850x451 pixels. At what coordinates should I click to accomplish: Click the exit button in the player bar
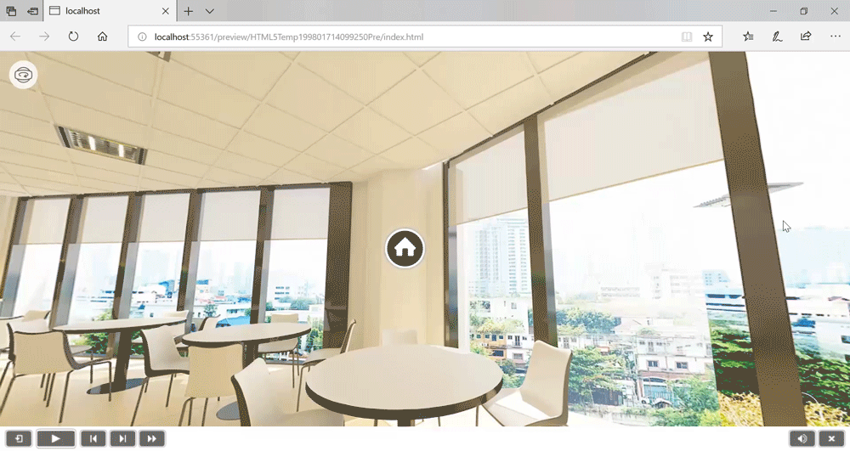point(19,438)
